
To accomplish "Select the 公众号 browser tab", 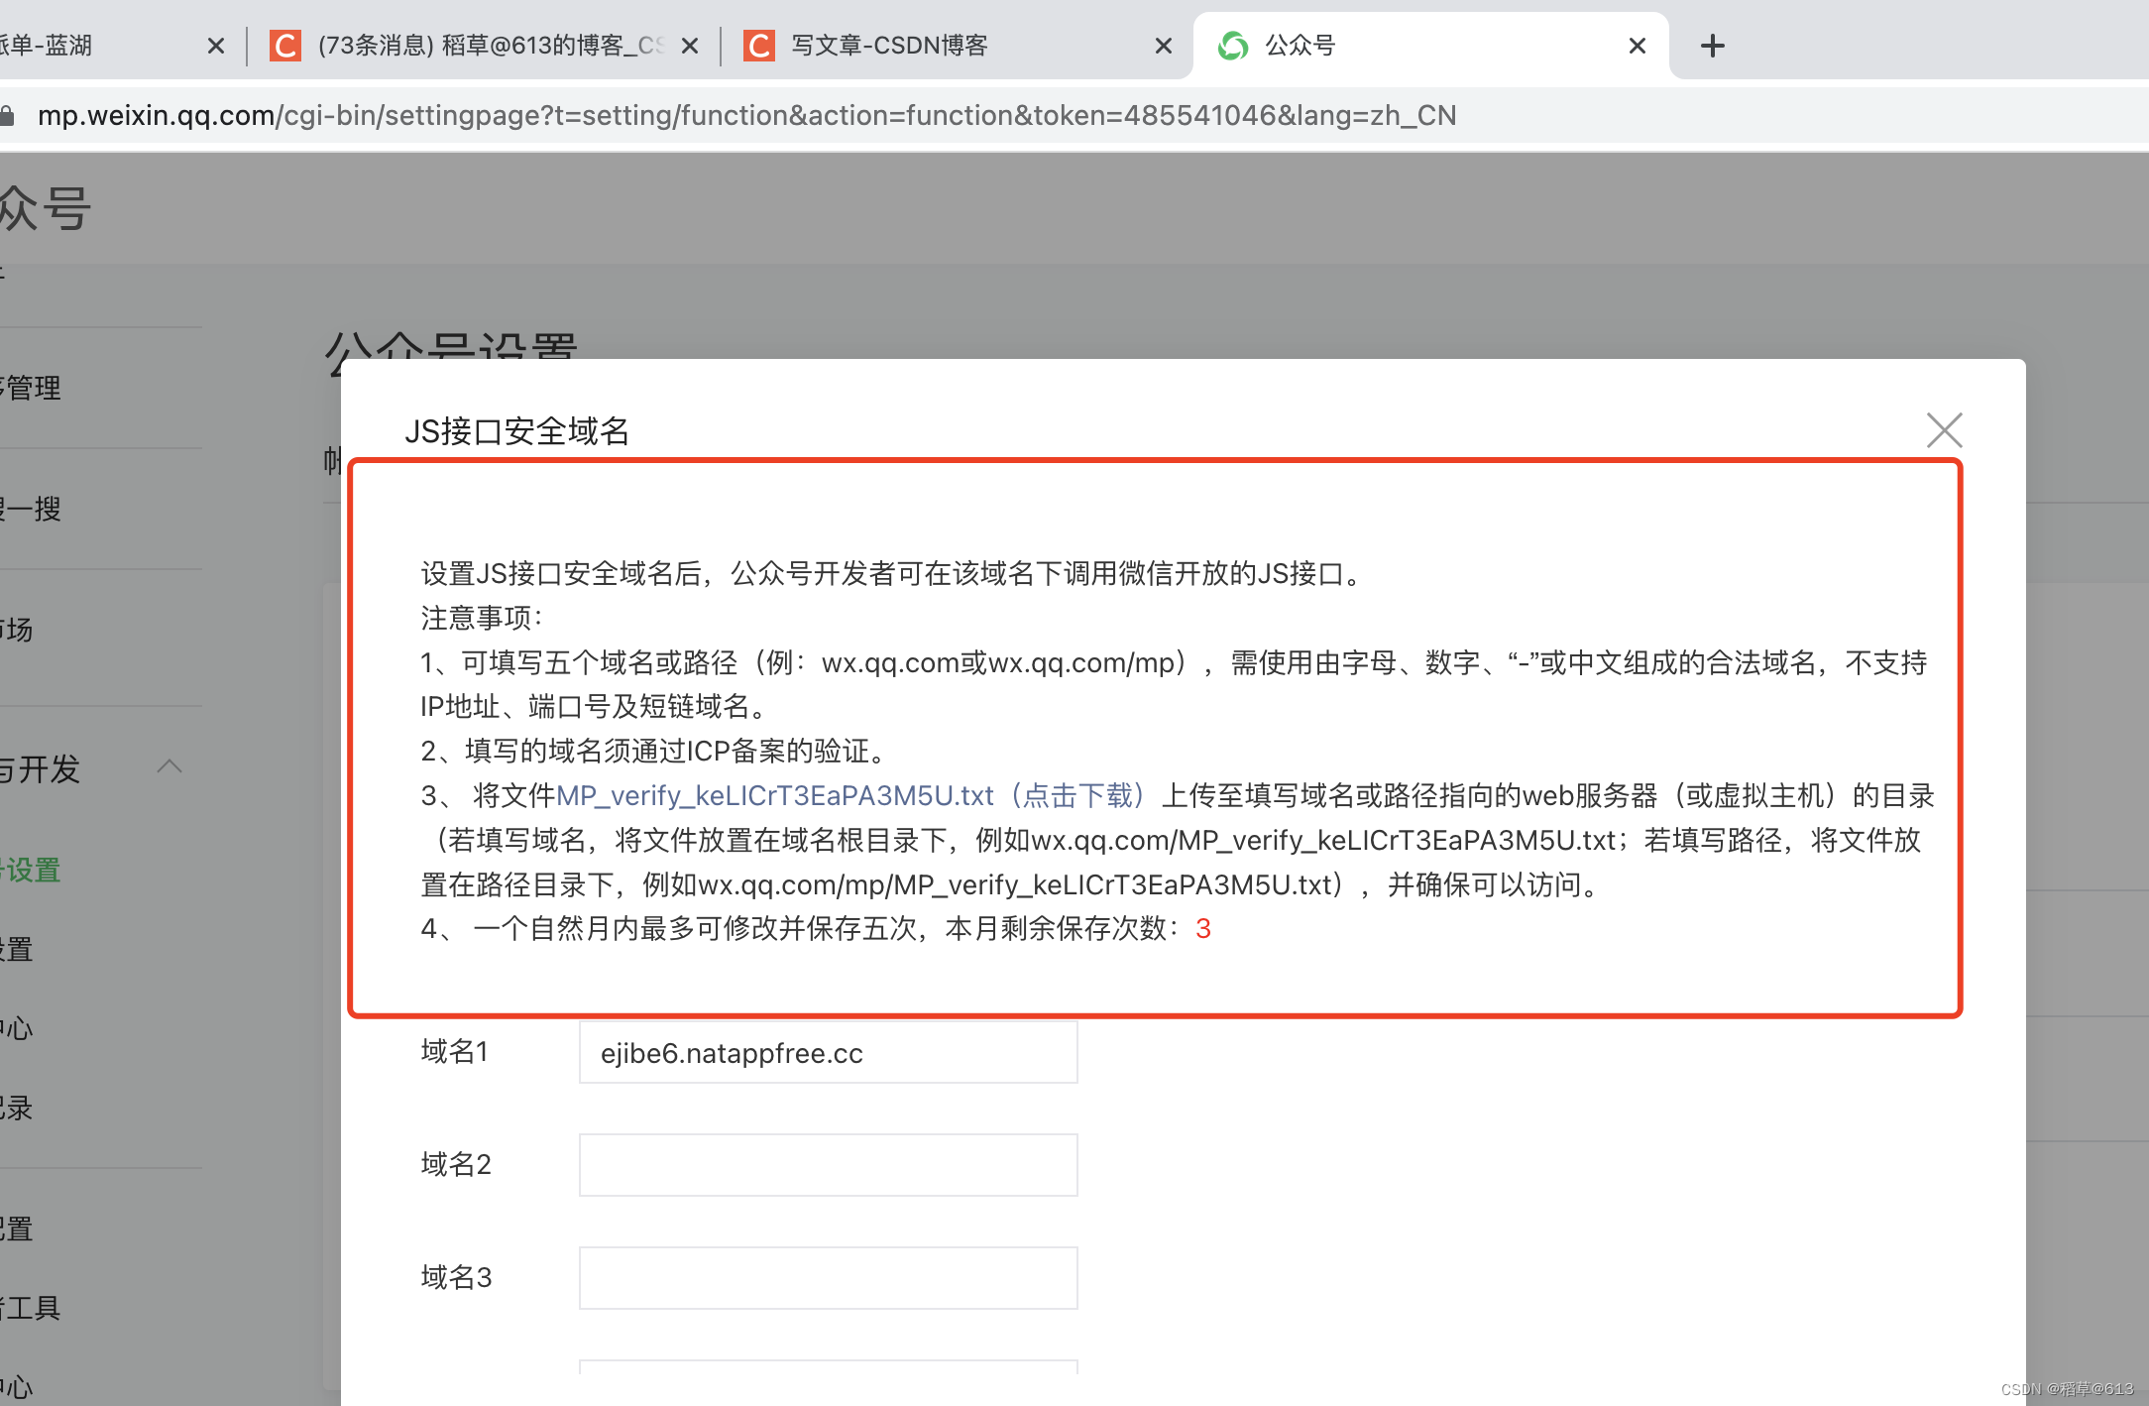I will coord(1300,46).
